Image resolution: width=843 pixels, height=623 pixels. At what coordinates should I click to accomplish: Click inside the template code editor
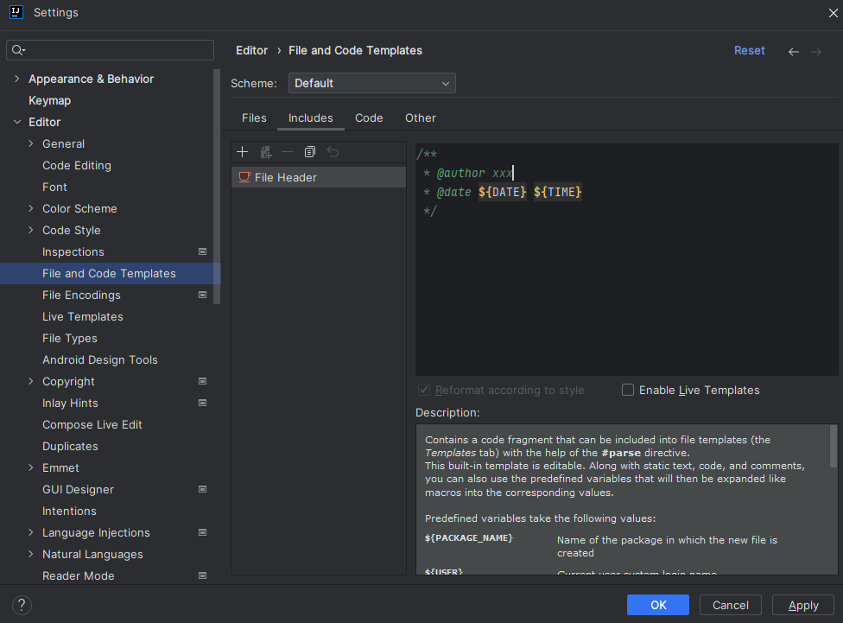(x=626, y=260)
